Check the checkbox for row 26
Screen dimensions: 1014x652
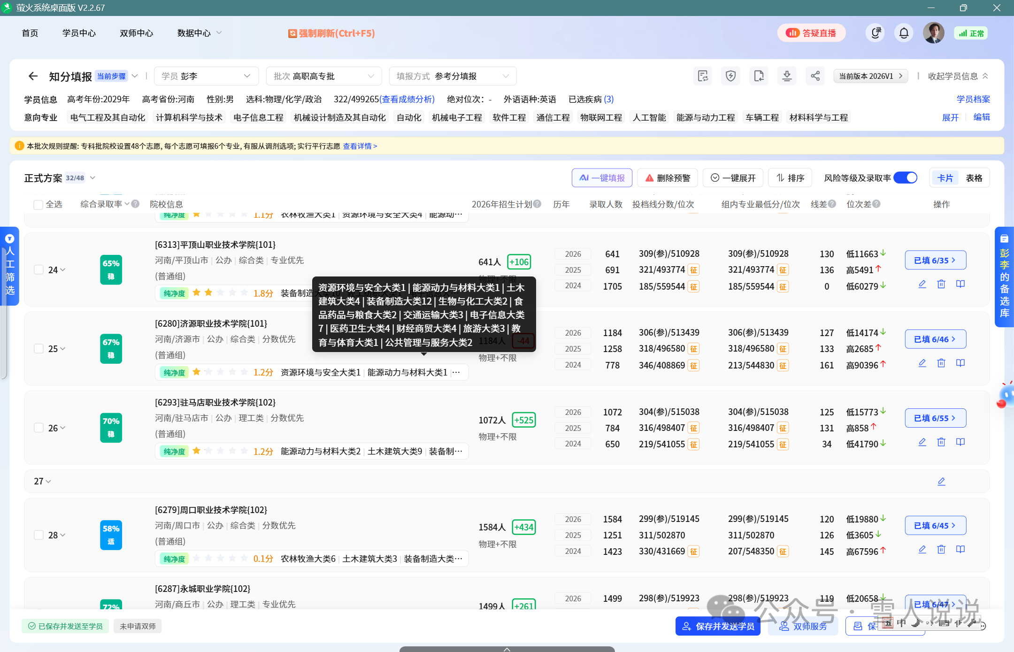(x=38, y=428)
